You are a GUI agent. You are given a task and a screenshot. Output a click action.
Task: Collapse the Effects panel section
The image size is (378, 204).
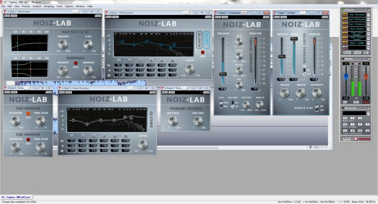[x=369, y=10]
